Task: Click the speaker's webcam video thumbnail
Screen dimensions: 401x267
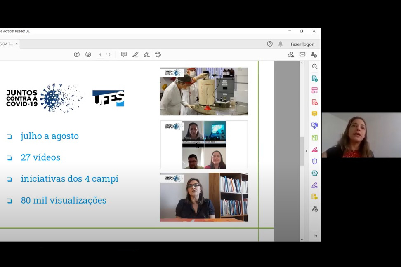Action: tap(361, 135)
